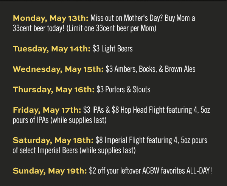Click 'Miss out on Mother's Day?' text
The height and width of the screenshot is (186, 227).
pyautogui.click(x=127, y=19)
